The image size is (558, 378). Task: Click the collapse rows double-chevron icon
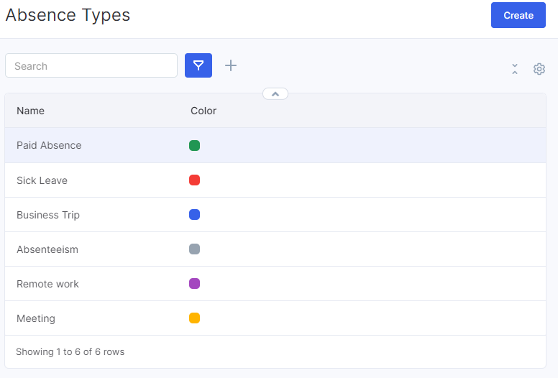515,69
